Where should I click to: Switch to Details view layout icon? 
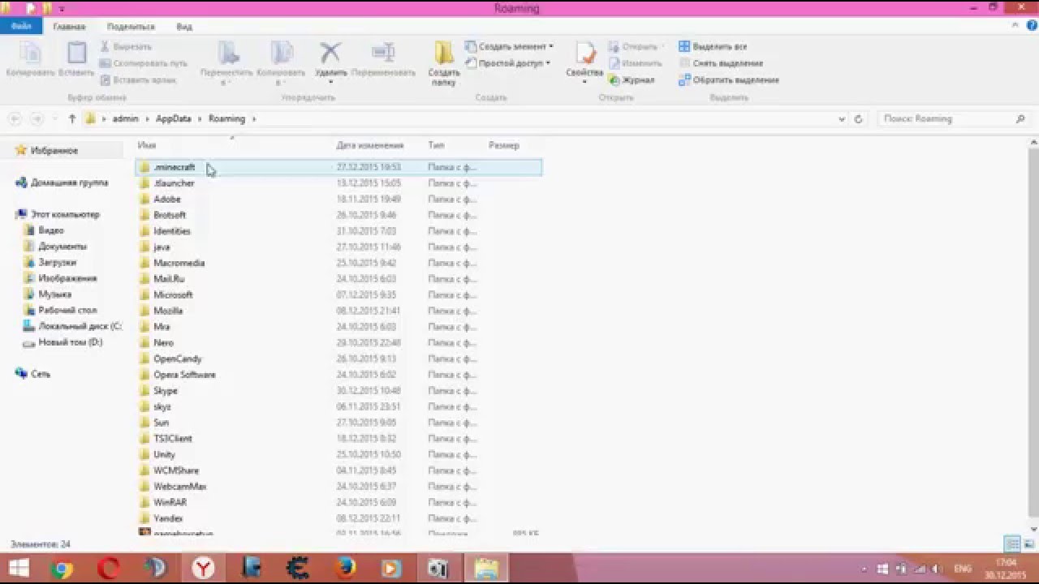click(x=1011, y=543)
